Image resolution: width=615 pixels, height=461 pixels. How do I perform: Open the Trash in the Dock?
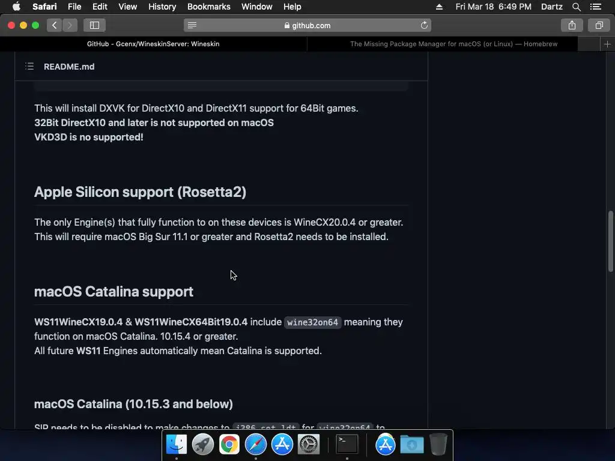438,444
